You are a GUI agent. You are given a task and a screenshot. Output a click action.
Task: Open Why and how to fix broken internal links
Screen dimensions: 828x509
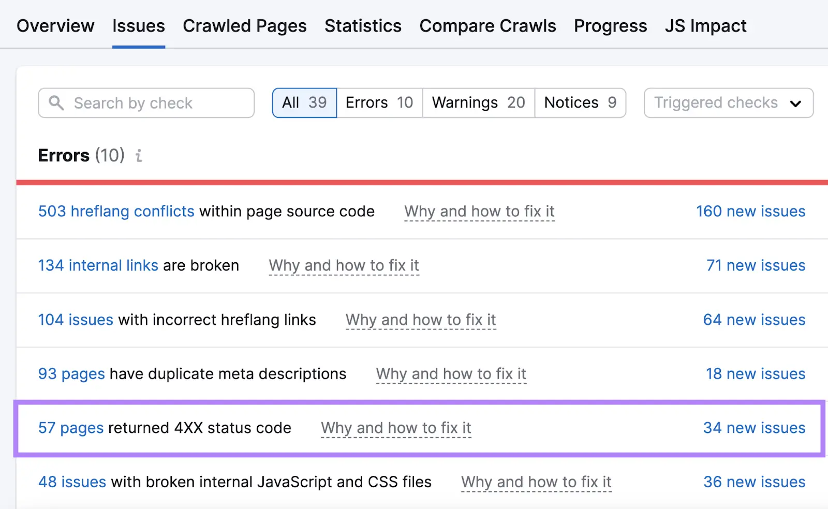344,265
